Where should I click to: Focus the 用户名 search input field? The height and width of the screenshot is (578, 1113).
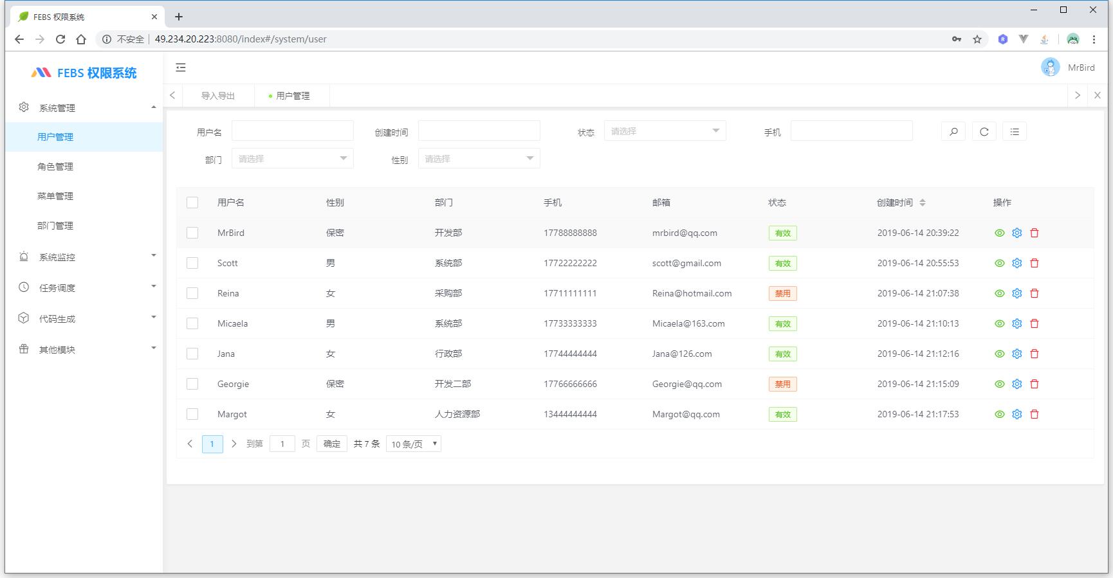pos(293,131)
